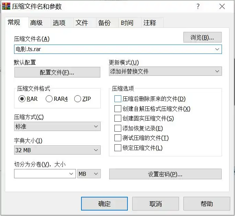Open the 压缩方式 dropdown list
This screenshot has width=235, height=216.
(57, 127)
